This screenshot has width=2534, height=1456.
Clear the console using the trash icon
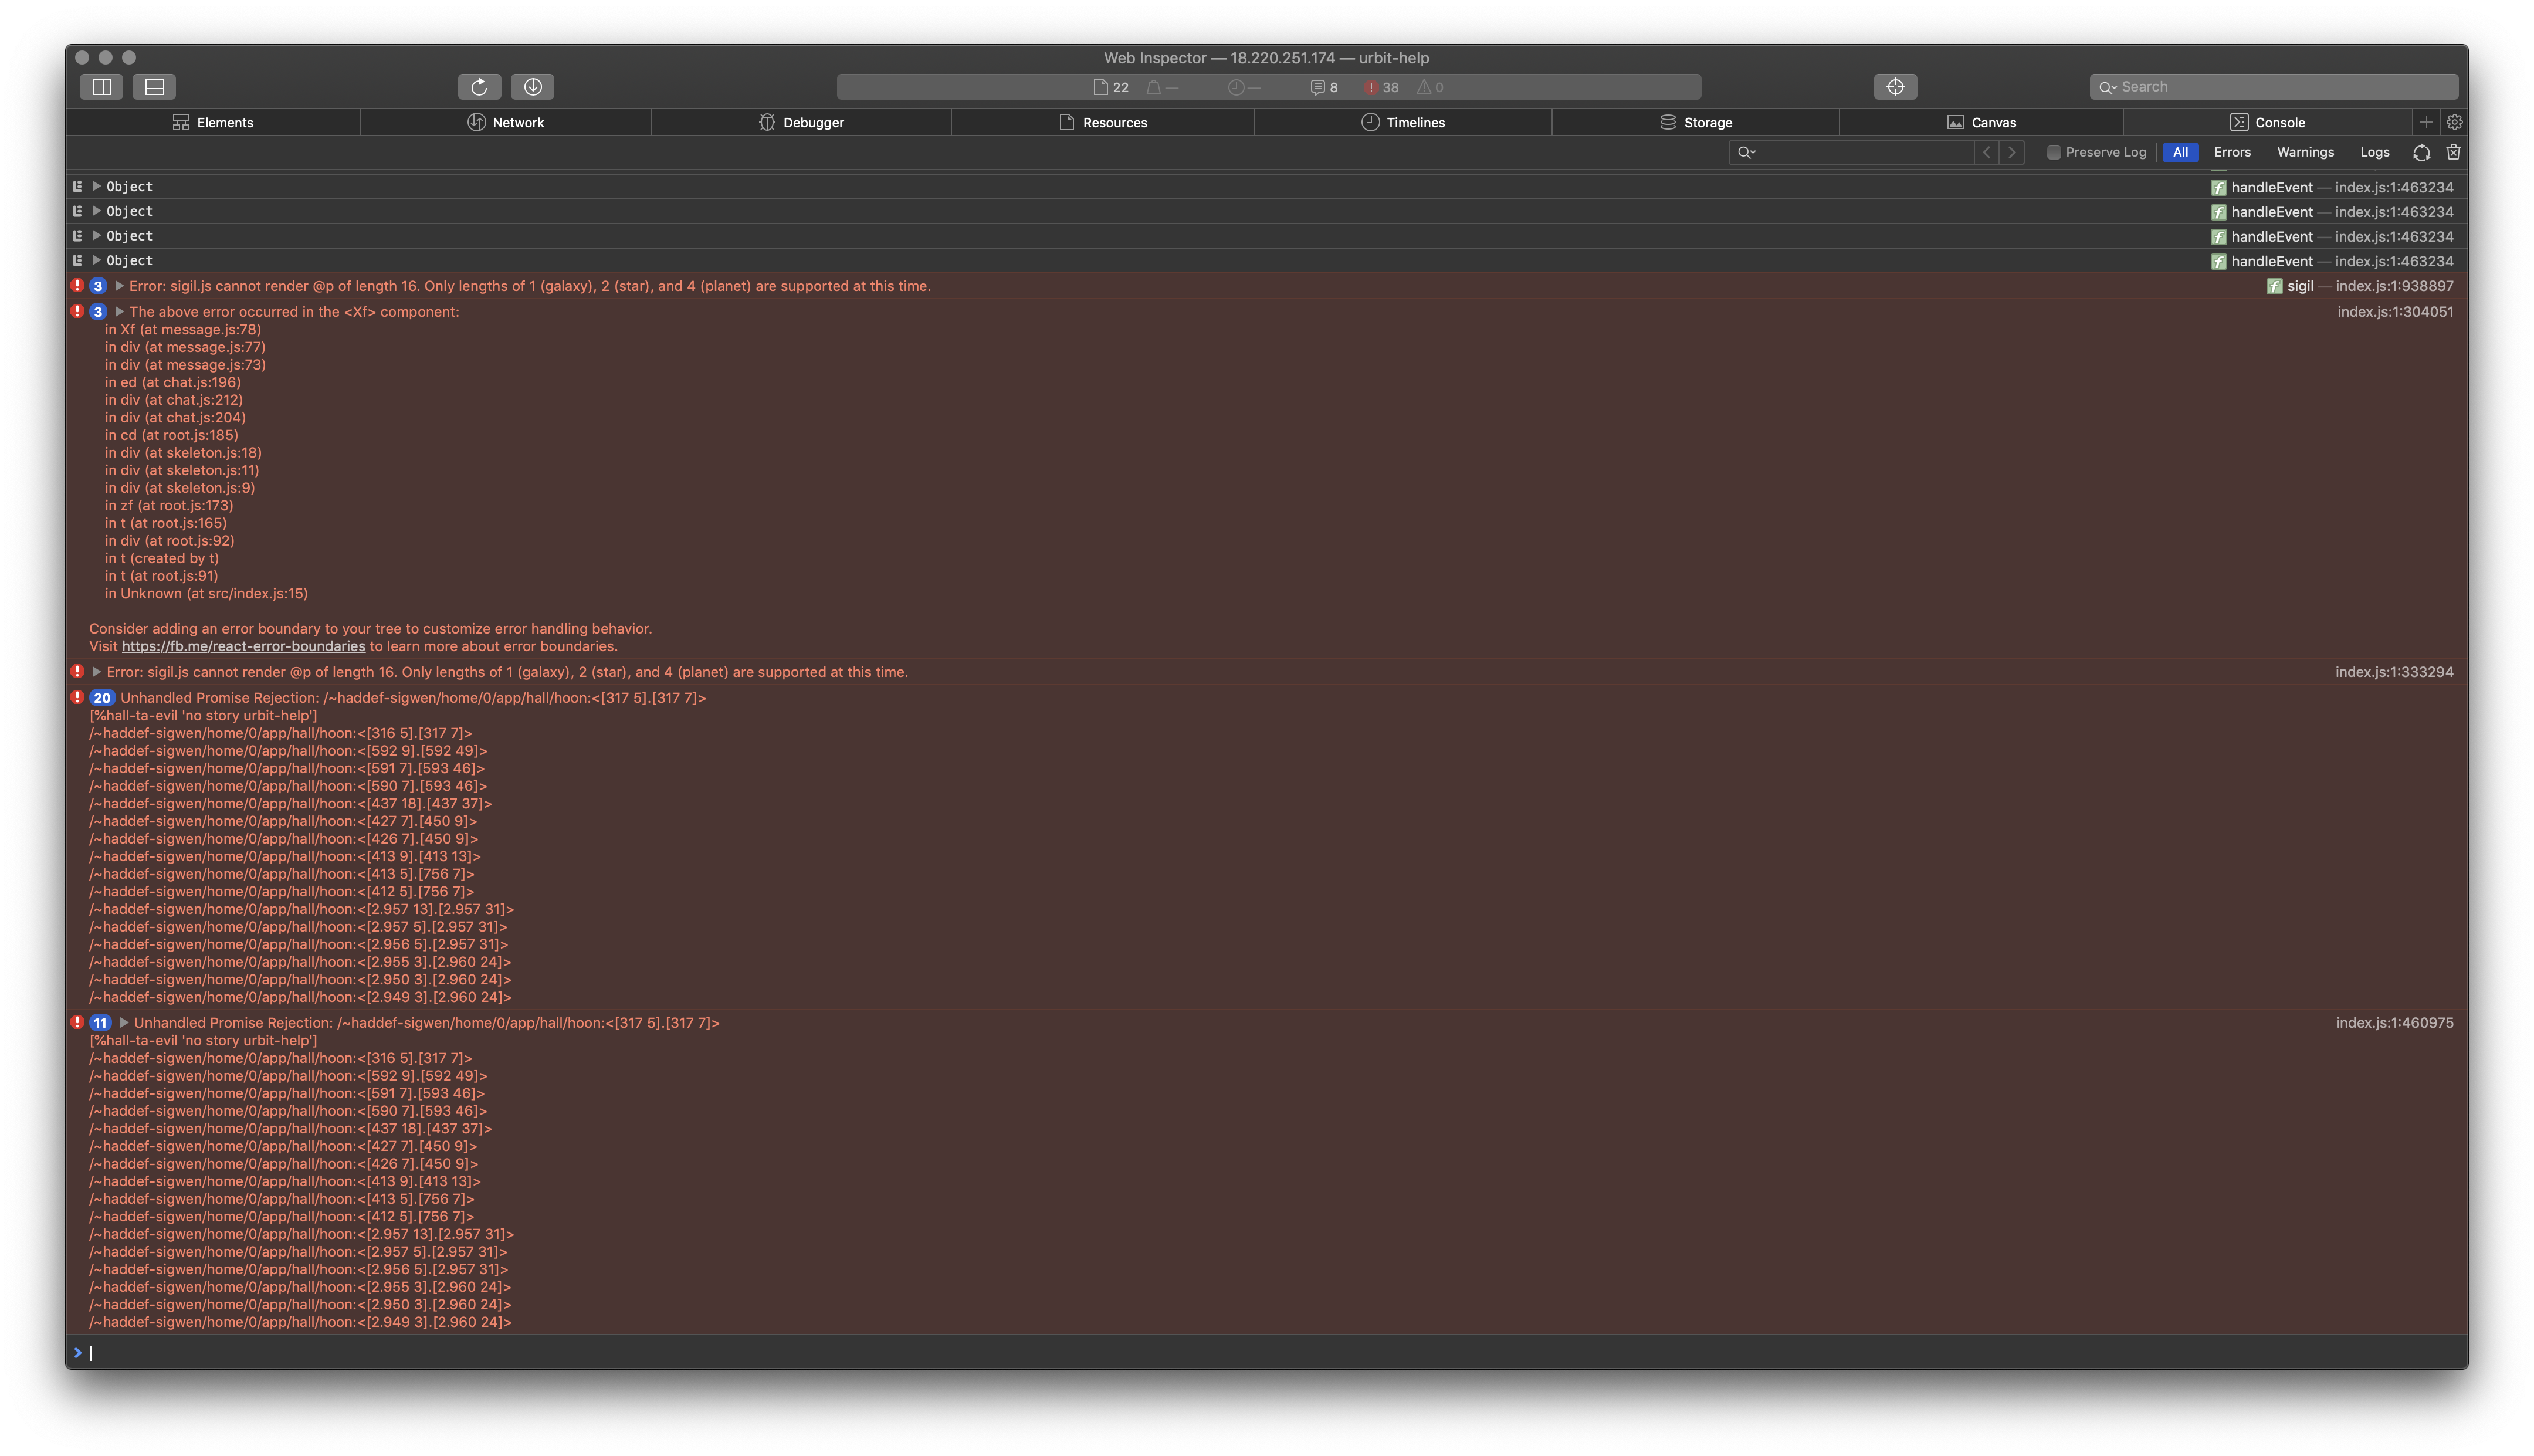2454,152
